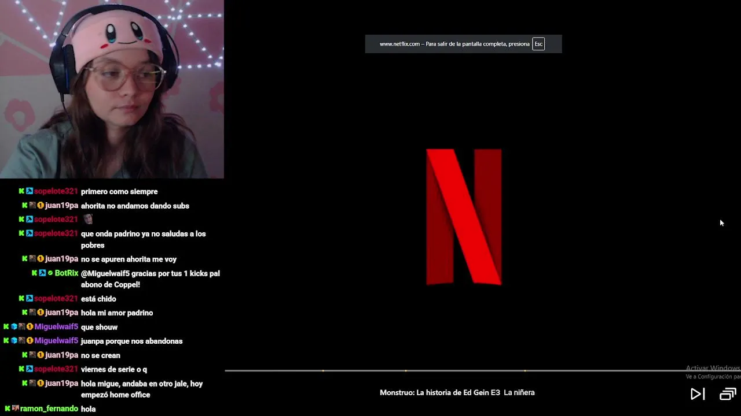Click the www.netflix.com fullscreen notice text

pyautogui.click(x=454, y=44)
